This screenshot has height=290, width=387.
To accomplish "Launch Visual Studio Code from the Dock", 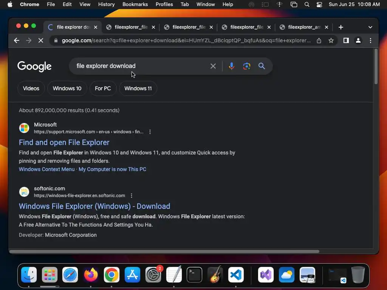I will click(x=236, y=275).
